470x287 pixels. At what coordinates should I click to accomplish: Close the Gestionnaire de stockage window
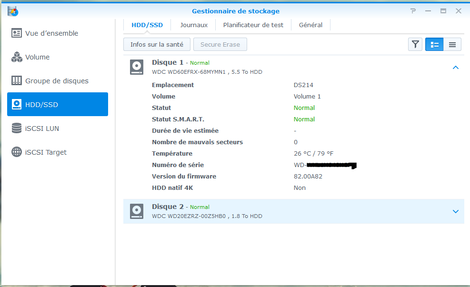point(459,11)
